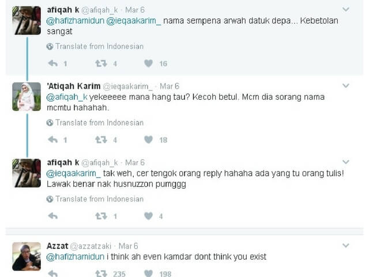Screen dimensions: 369x277
Task: Reply to afiqah k's husnuzzon tweet
Action: [x=53, y=216]
